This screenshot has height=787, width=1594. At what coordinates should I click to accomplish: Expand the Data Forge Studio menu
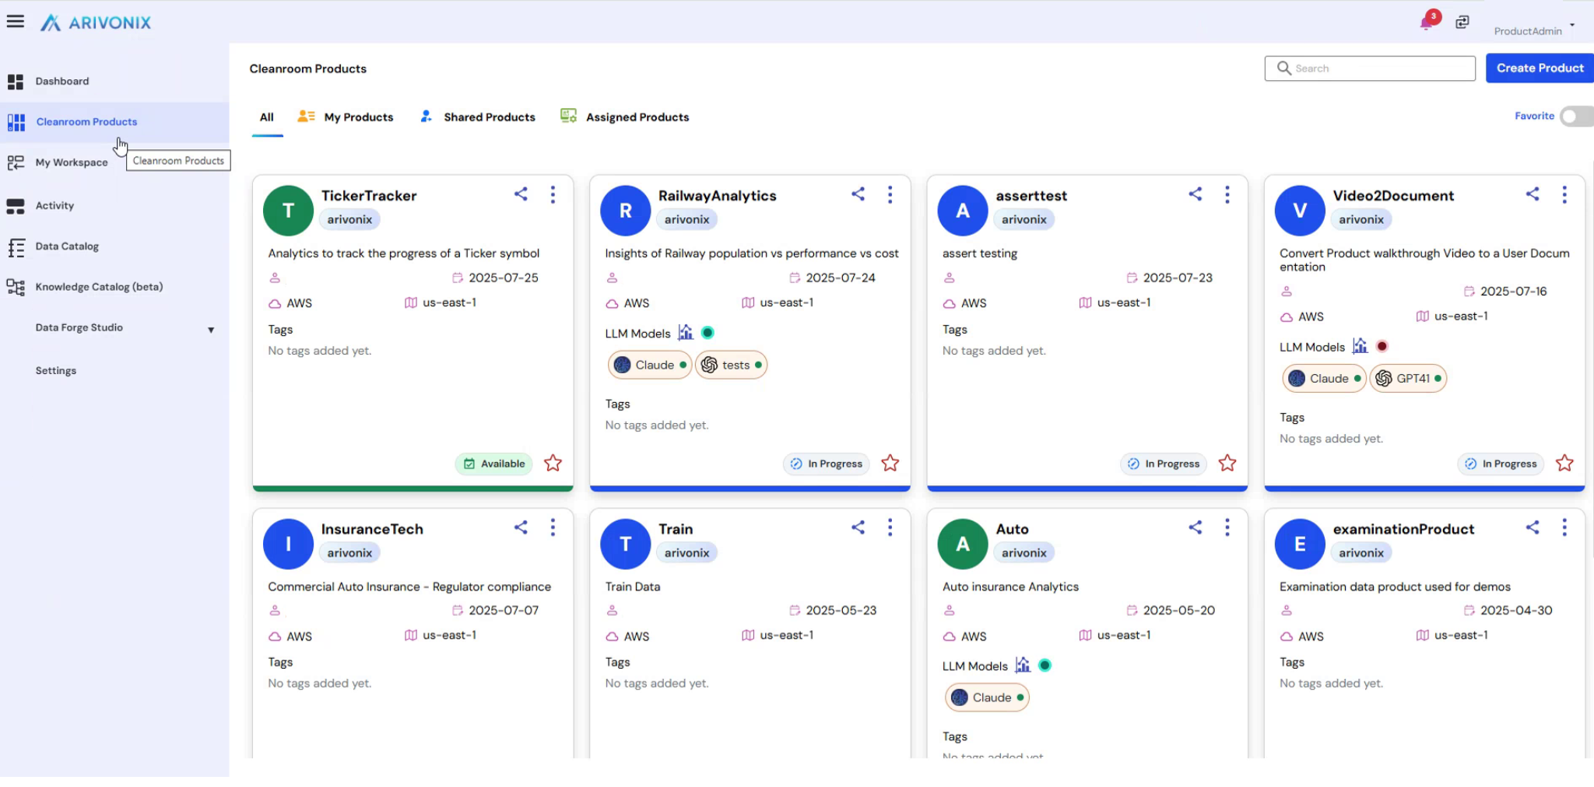click(x=210, y=330)
